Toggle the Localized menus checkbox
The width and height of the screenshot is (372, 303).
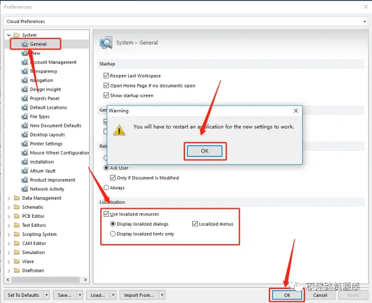[x=195, y=224]
